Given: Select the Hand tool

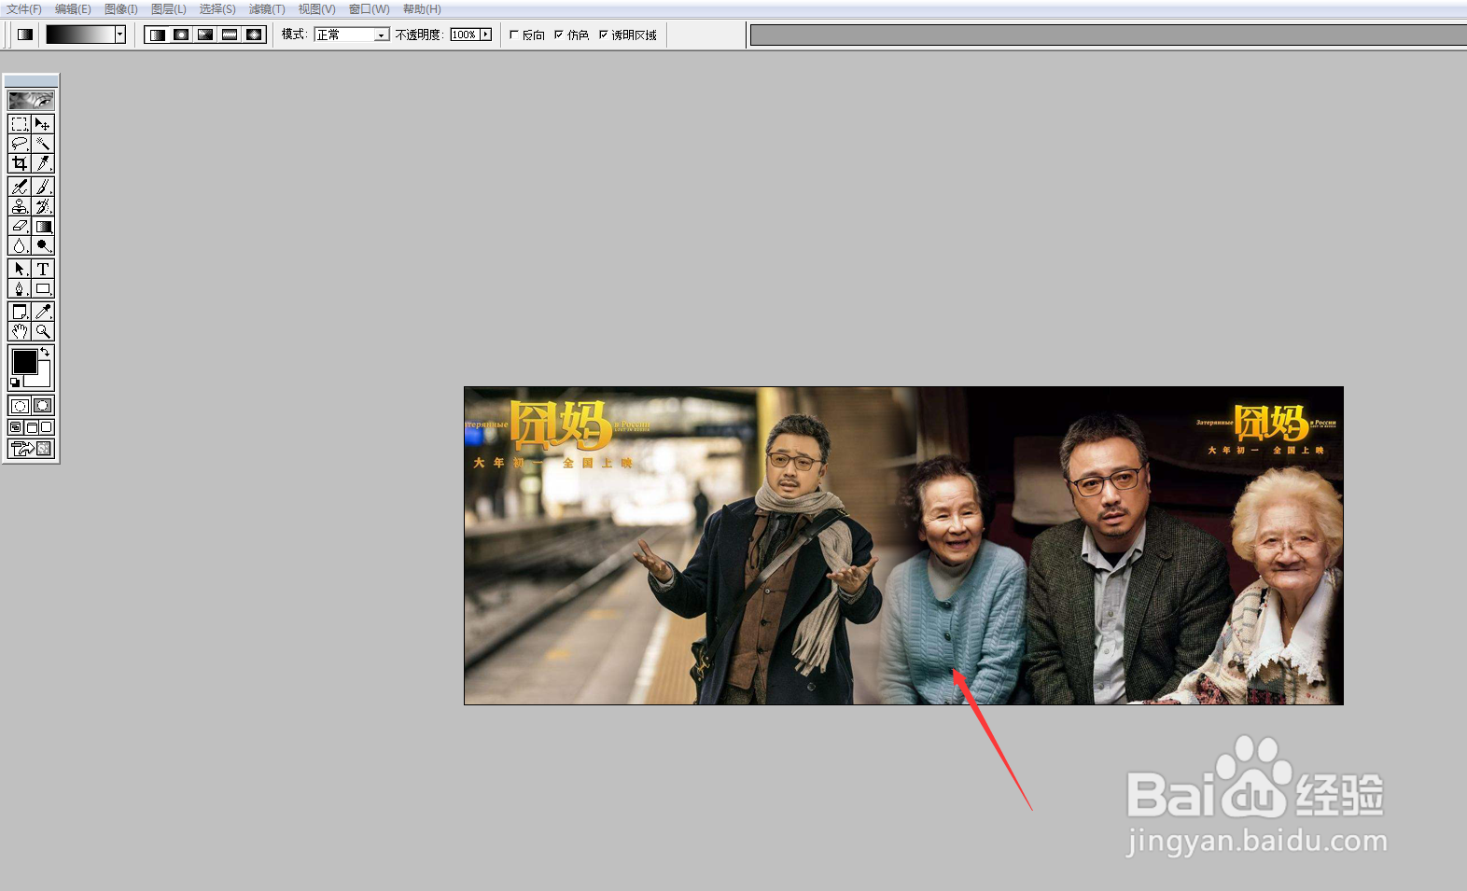Looking at the screenshot, I should pyautogui.click(x=20, y=331).
